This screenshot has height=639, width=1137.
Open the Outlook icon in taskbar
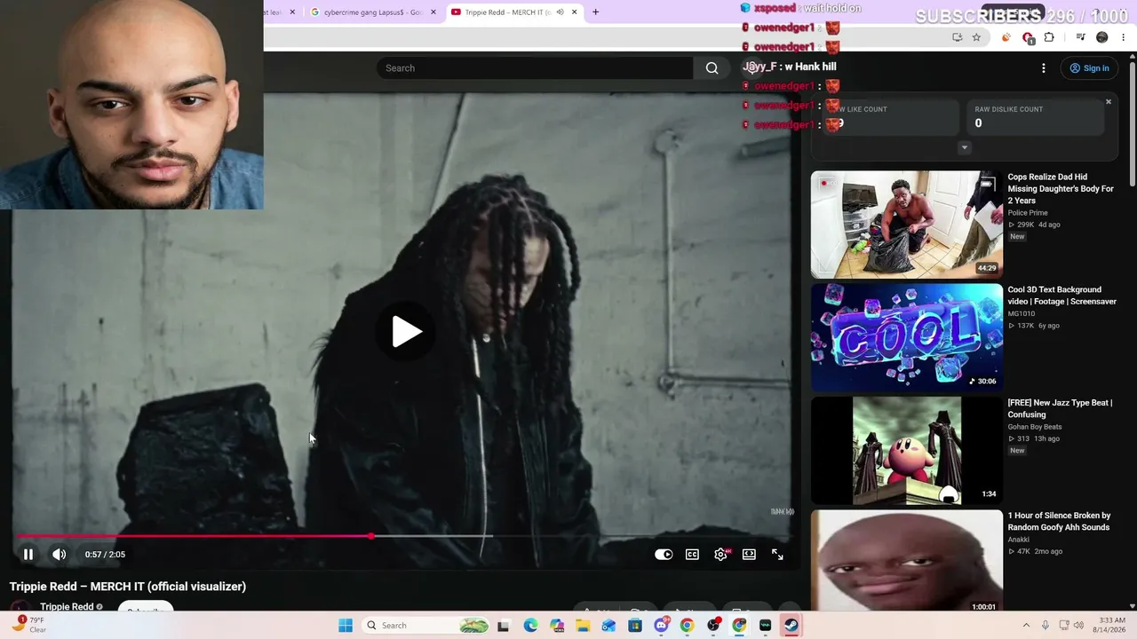pyautogui.click(x=608, y=626)
